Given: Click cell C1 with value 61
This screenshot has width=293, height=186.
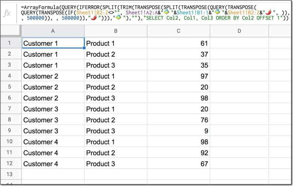Looking at the screenshot, I should 179,43.
